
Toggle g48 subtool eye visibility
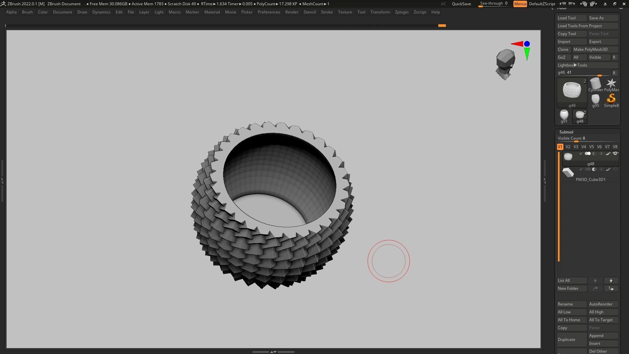coord(615,154)
